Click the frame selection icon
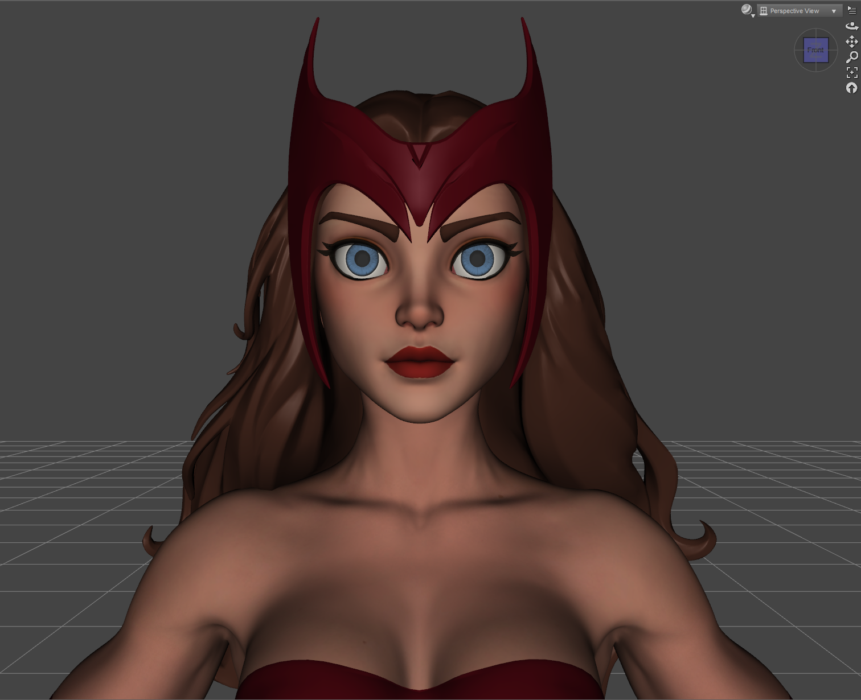Viewport: 861px width, 700px height. point(852,72)
